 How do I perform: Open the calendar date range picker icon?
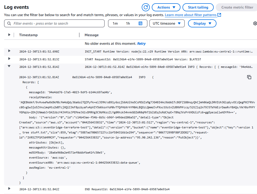[140, 23]
